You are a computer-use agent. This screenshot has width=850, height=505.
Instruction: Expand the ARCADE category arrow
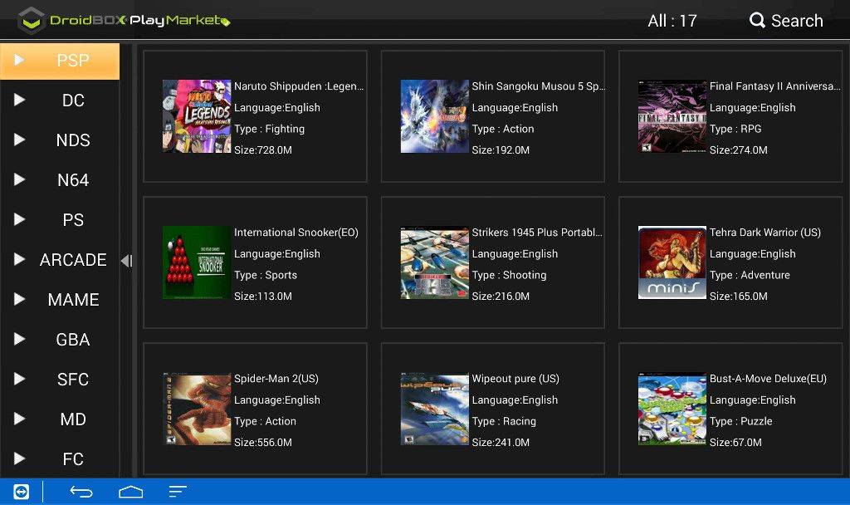(19, 259)
